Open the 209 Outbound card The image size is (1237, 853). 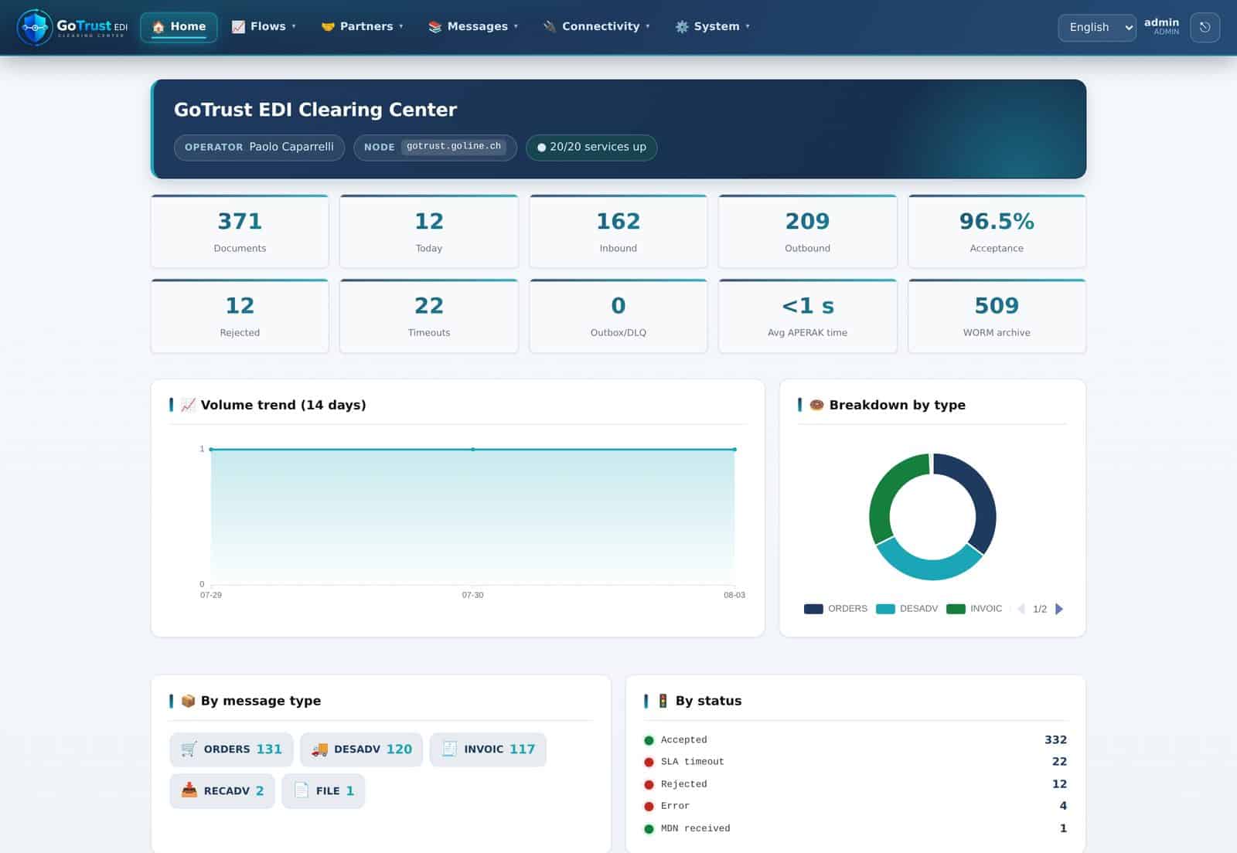[x=808, y=232]
